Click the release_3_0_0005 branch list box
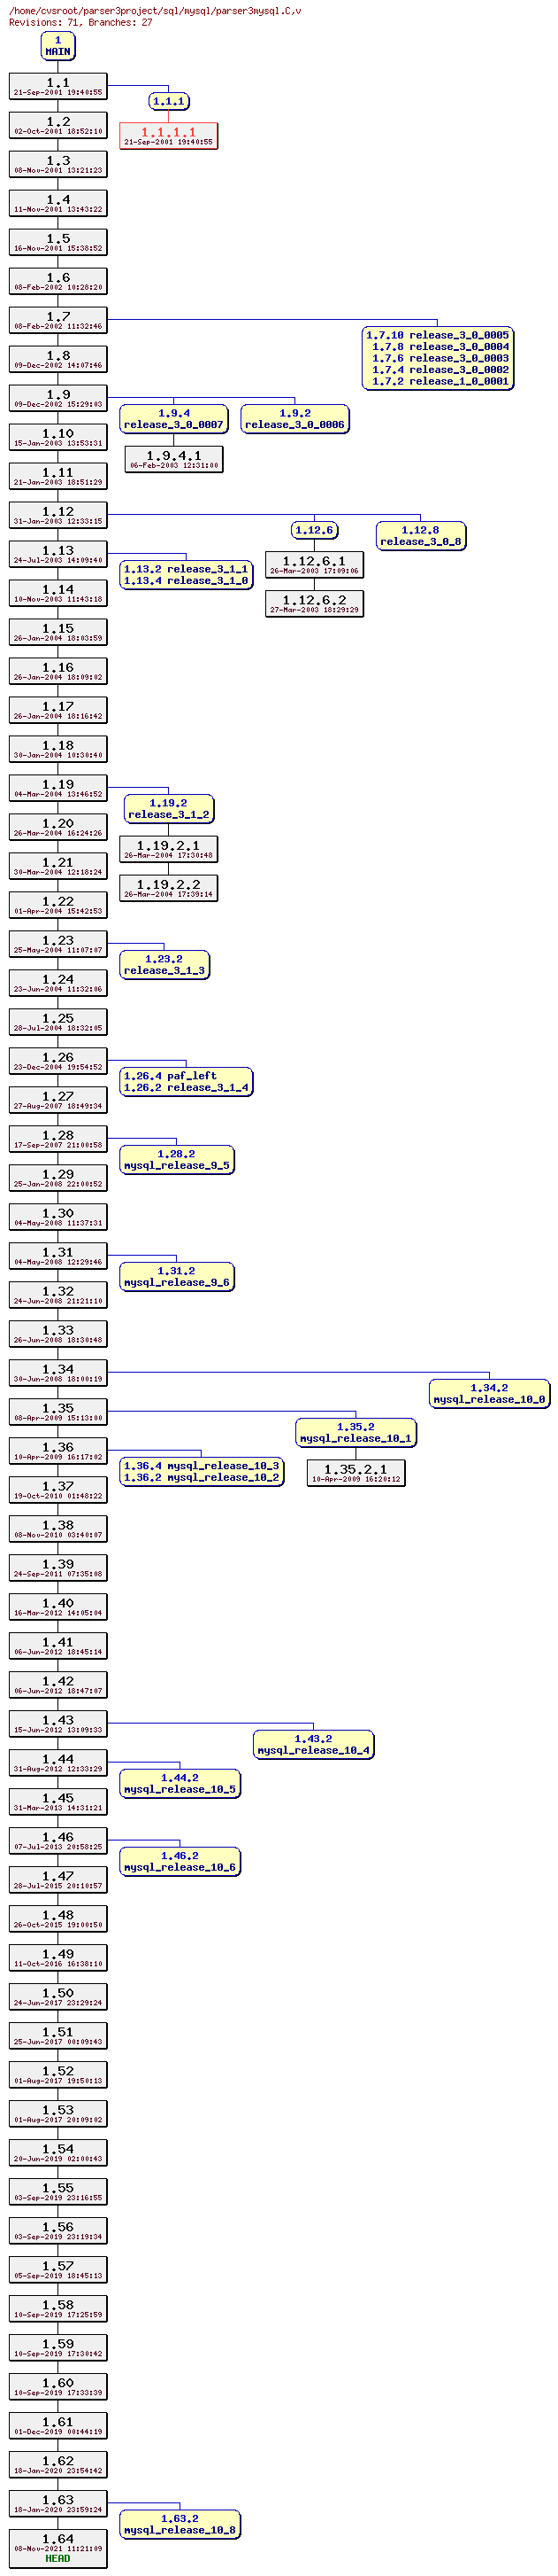Viewport: 558px width, 2576px height. pyautogui.click(x=437, y=358)
